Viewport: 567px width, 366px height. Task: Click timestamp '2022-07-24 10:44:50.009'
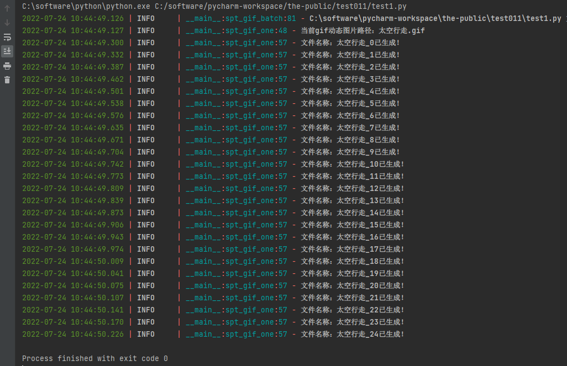tap(73, 261)
